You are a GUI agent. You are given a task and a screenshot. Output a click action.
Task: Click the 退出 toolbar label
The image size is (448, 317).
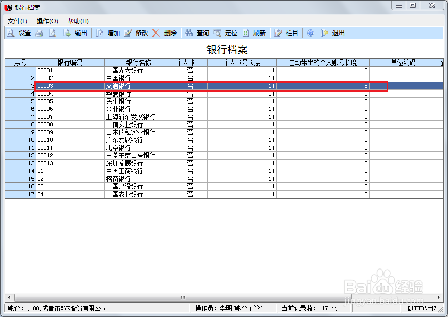(x=338, y=33)
